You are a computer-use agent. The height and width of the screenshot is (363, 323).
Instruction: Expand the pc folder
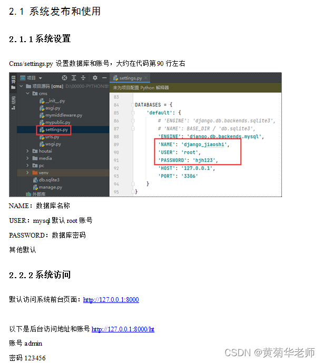pos(27,165)
